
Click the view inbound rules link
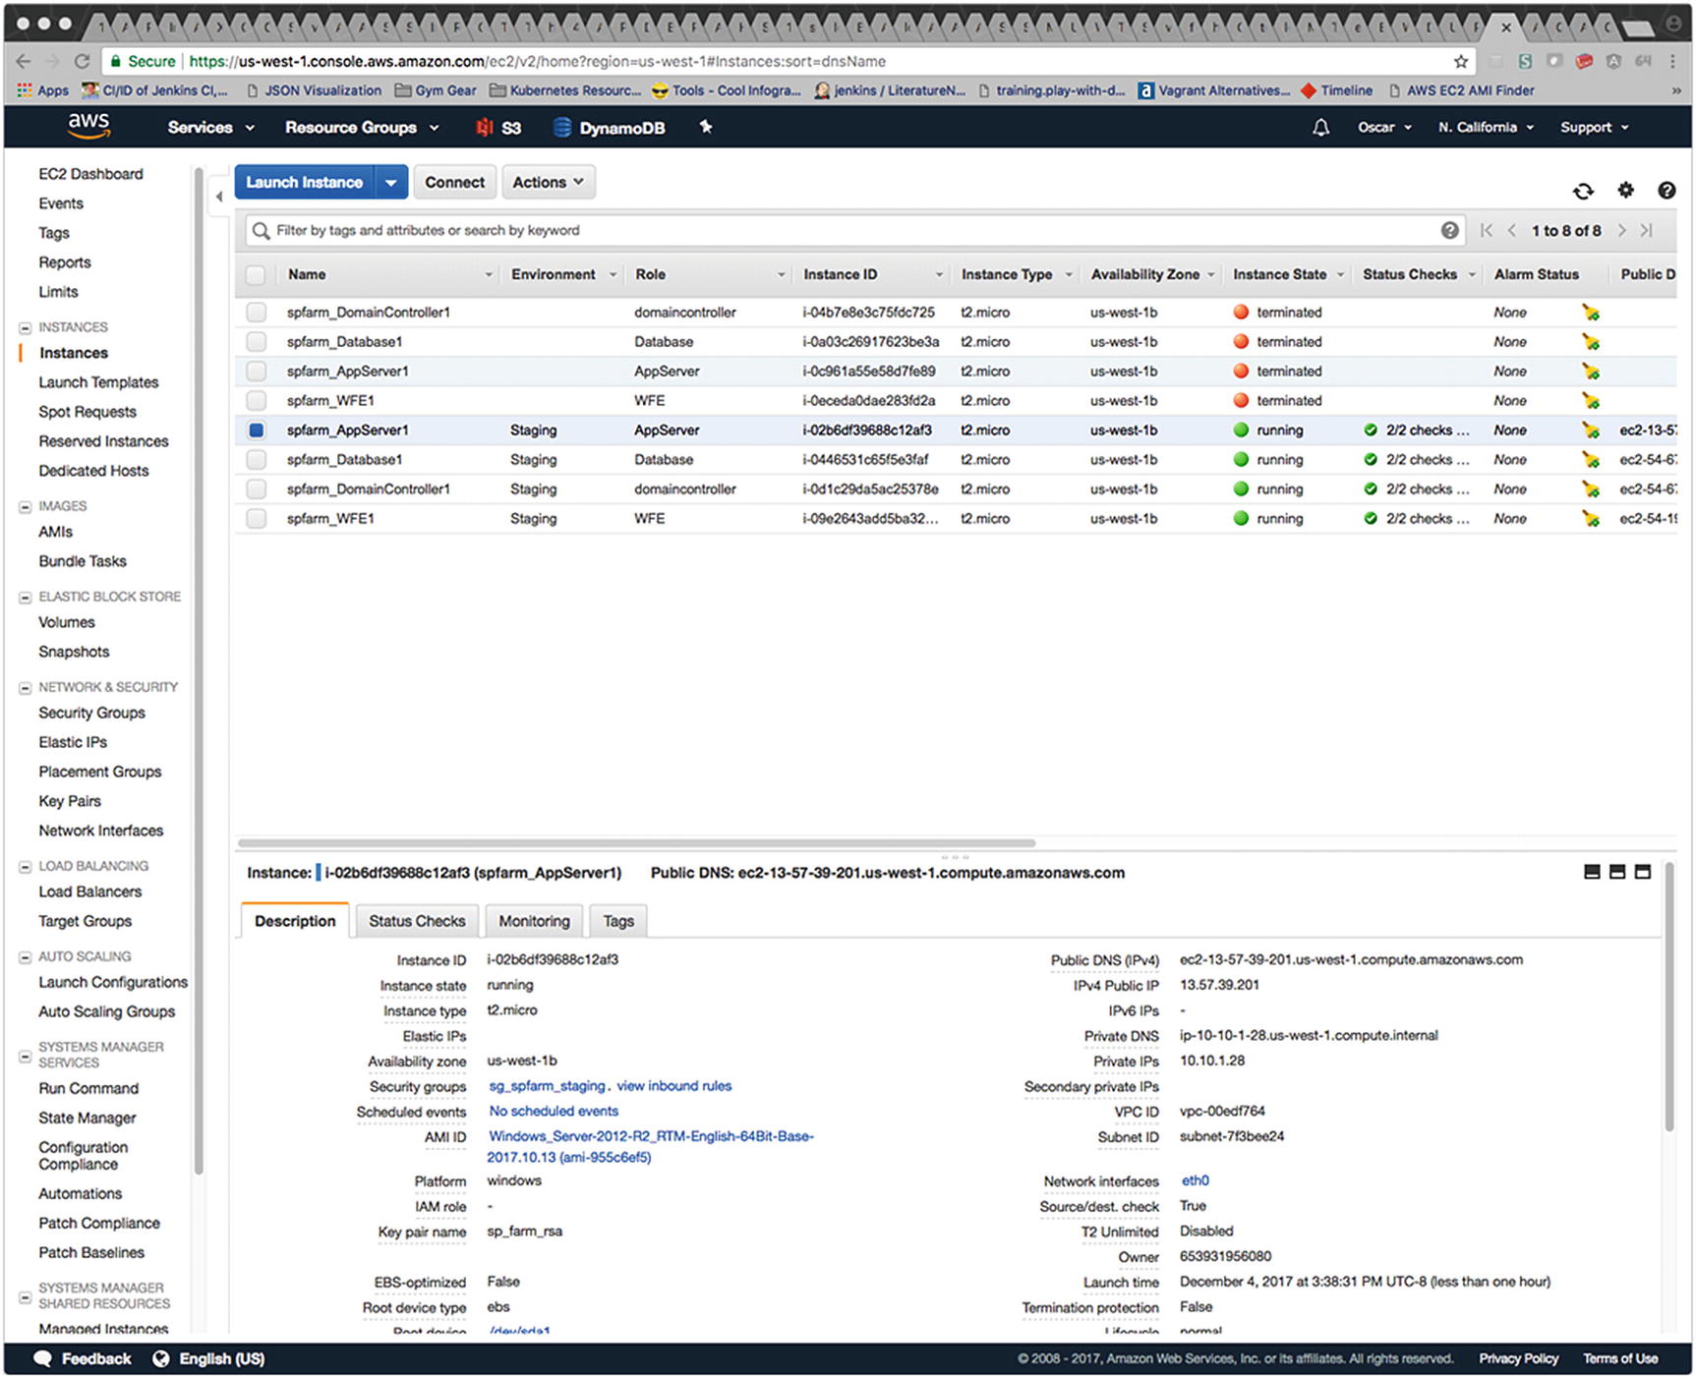[674, 1086]
